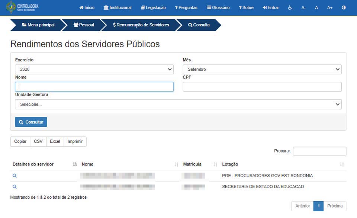The image size is (357, 218).
Task: Go to Legislação in the top menu
Action: tap(153, 7)
